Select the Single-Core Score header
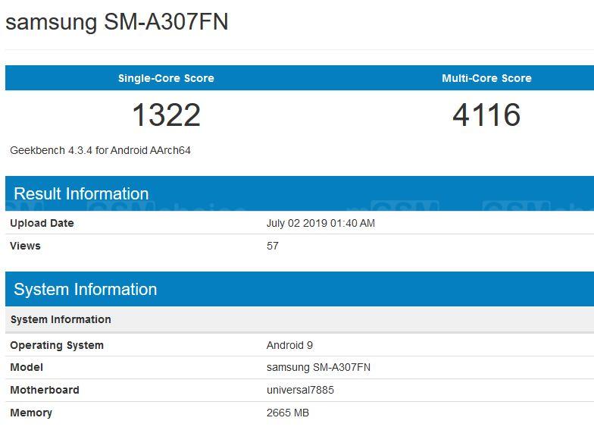Screen dimensions: 594x427 click(166, 78)
